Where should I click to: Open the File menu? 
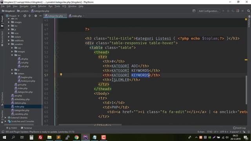click(x=3, y=6)
